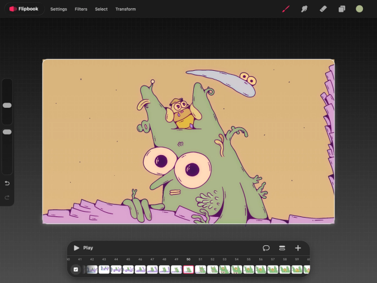Select frame 56 thumbnail
This screenshot has width=377, height=283.
coord(260,269)
